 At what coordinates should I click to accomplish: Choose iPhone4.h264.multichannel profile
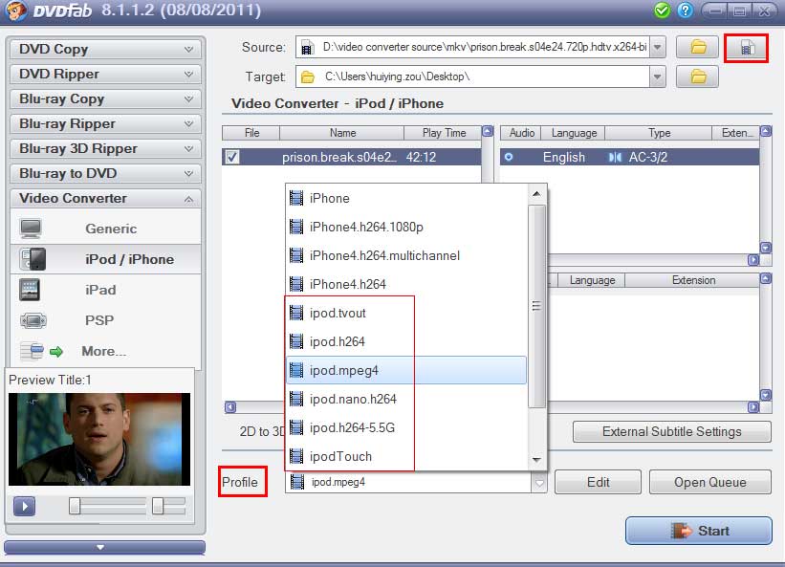point(406,255)
